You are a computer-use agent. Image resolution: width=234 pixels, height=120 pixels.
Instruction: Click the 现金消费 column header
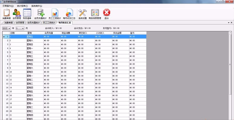coord(69,33)
